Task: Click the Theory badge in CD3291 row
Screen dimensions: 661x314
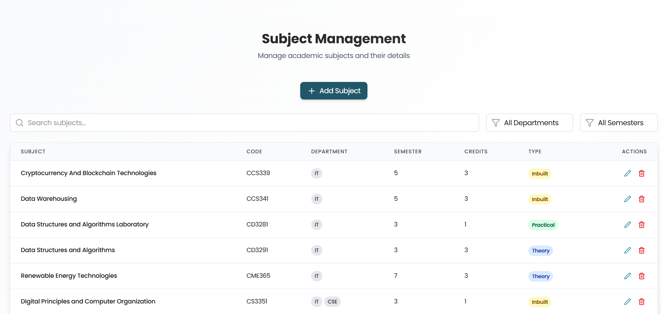Action: click(x=541, y=251)
